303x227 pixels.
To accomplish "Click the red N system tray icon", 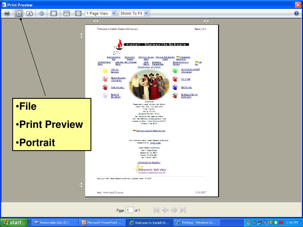I will (281, 223).
